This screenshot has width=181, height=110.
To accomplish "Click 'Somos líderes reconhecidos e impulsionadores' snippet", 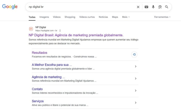I will [x=65, y=93].
